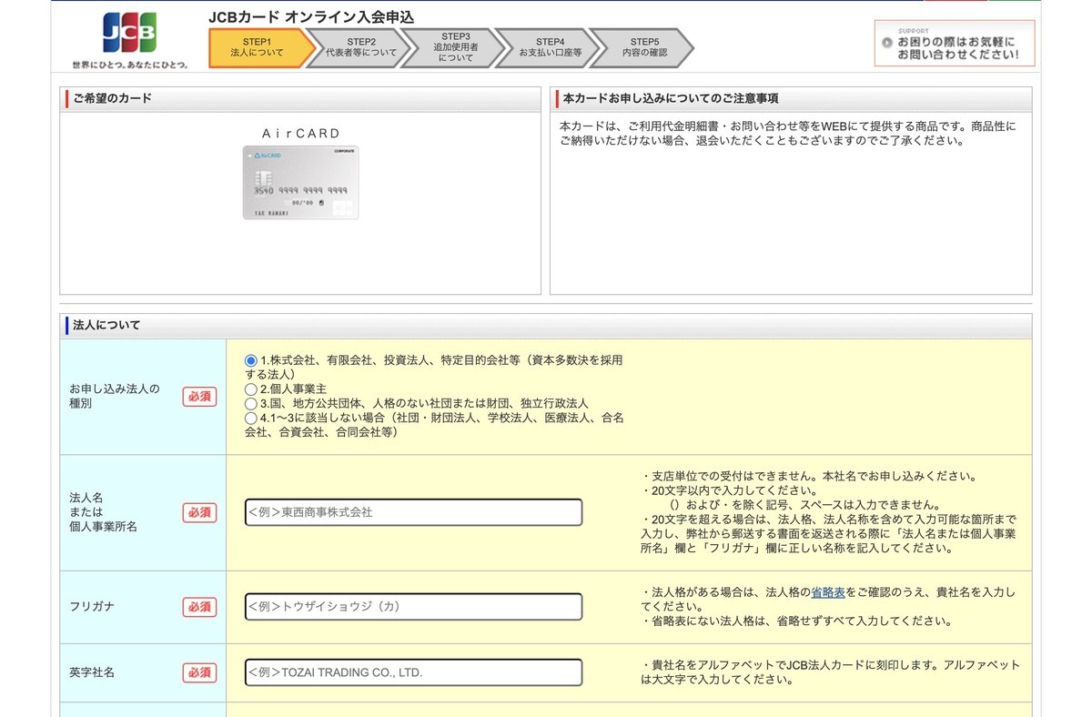Image resolution: width=1092 pixels, height=717 pixels.
Task: Select STEP5 内容の確認 step
Action: (x=645, y=47)
